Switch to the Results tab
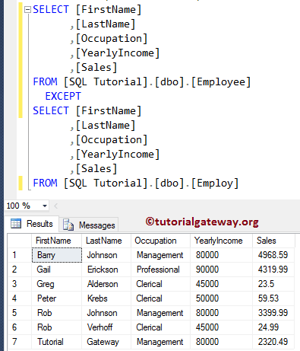The width and height of the screenshot is (300, 351). point(32,224)
